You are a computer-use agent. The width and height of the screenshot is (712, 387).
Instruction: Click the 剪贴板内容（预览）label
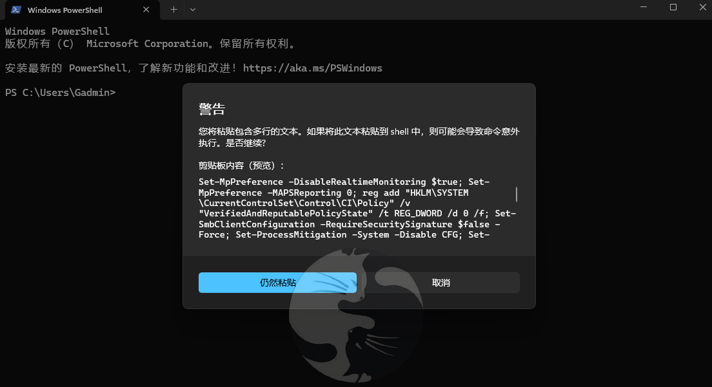click(241, 165)
